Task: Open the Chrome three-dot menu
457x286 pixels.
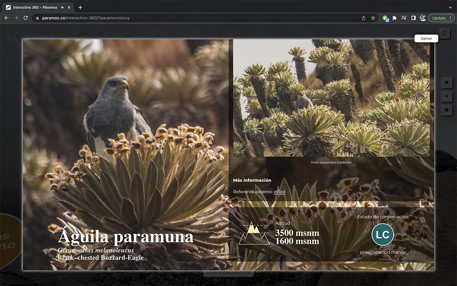Action: (x=450, y=18)
